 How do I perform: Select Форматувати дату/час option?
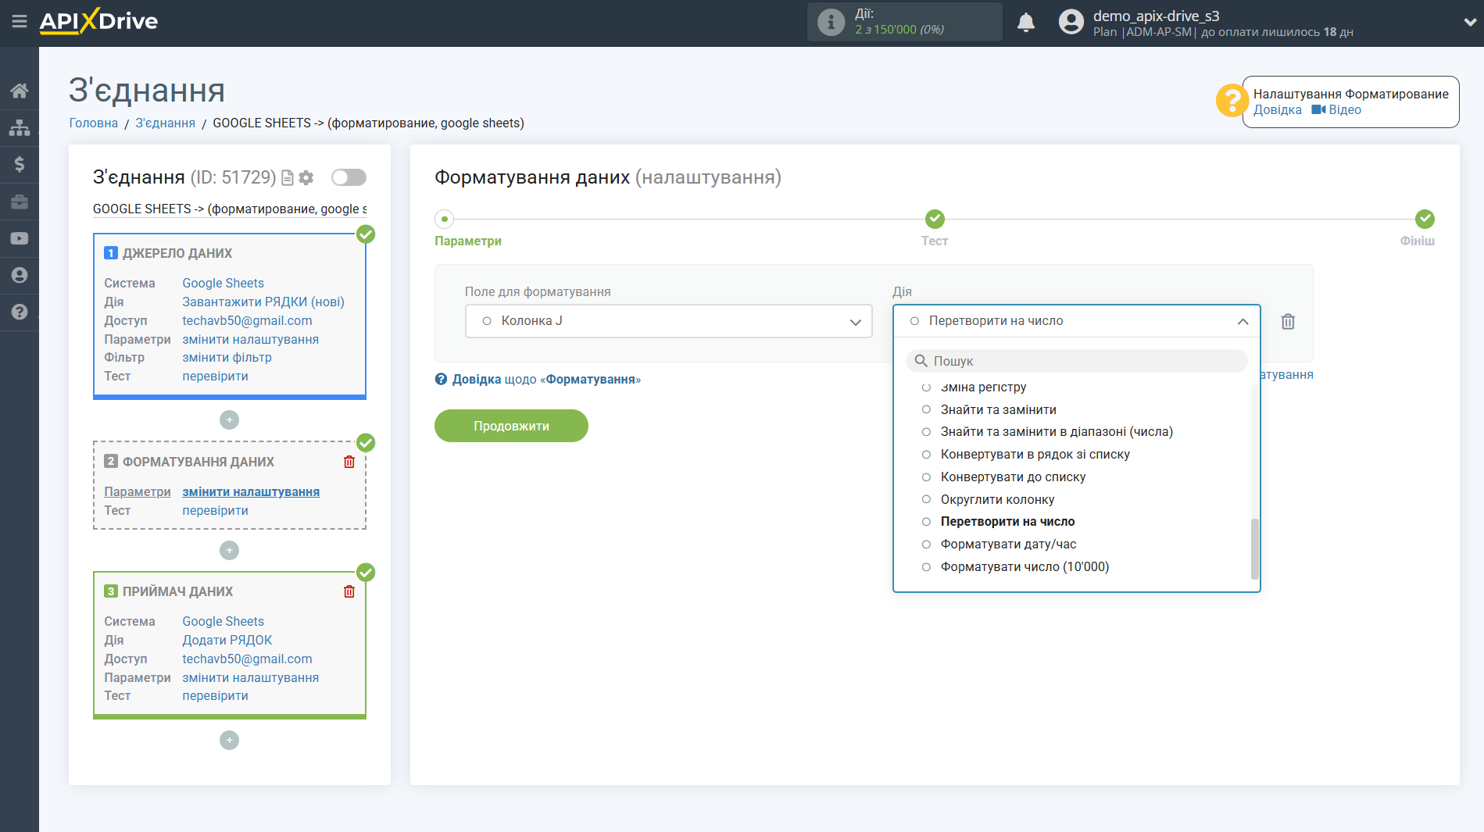pos(1008,545)
